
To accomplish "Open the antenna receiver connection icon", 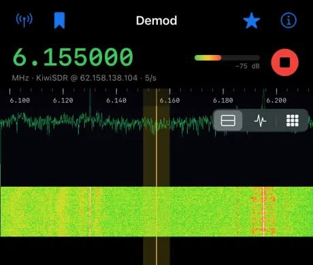I will [24, 20].
